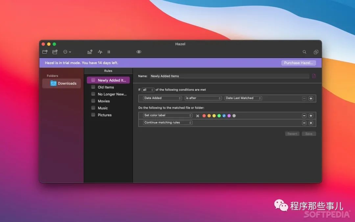
Task: Pause Hazel using the pause icon
Action: (109, 52)
